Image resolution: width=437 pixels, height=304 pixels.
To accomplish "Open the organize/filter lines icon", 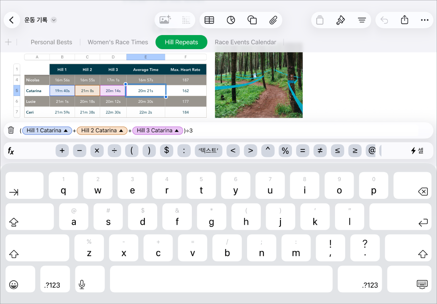I will click(x=362, y=20).
